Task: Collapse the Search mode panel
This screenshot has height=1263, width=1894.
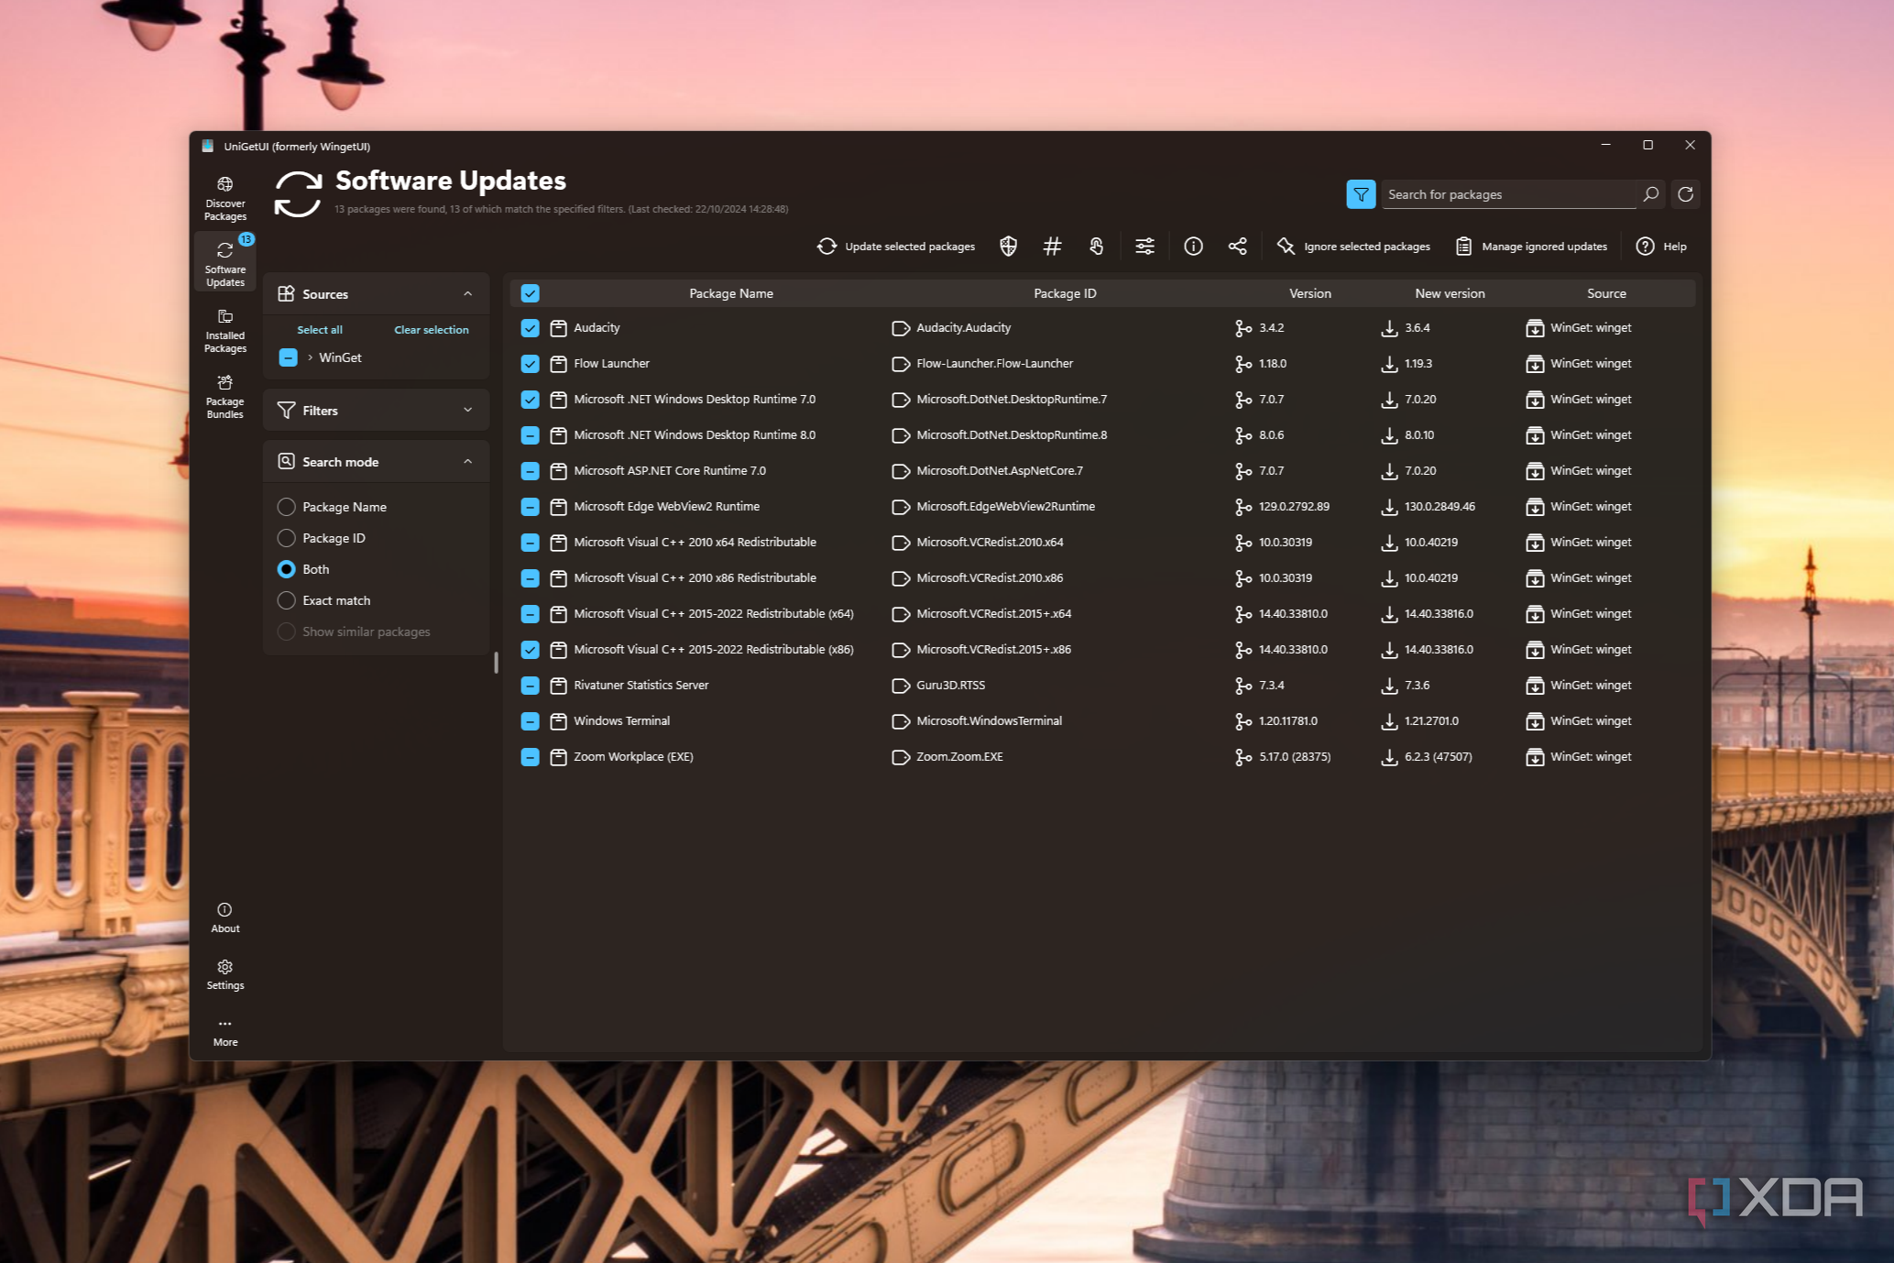Action: 468,461
